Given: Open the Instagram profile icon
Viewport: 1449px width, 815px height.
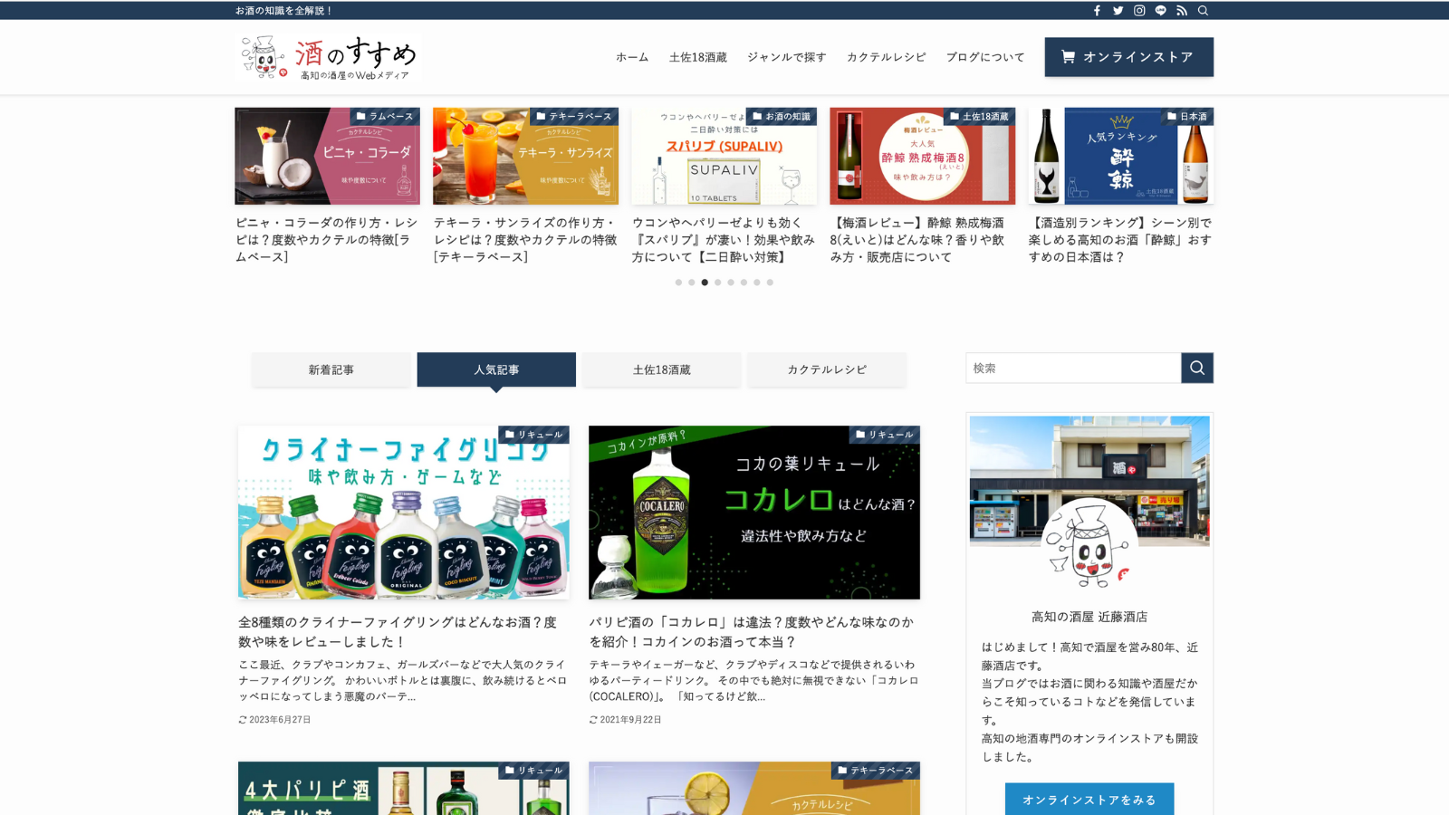Looking at the screenshot, I should [1139, 11].
